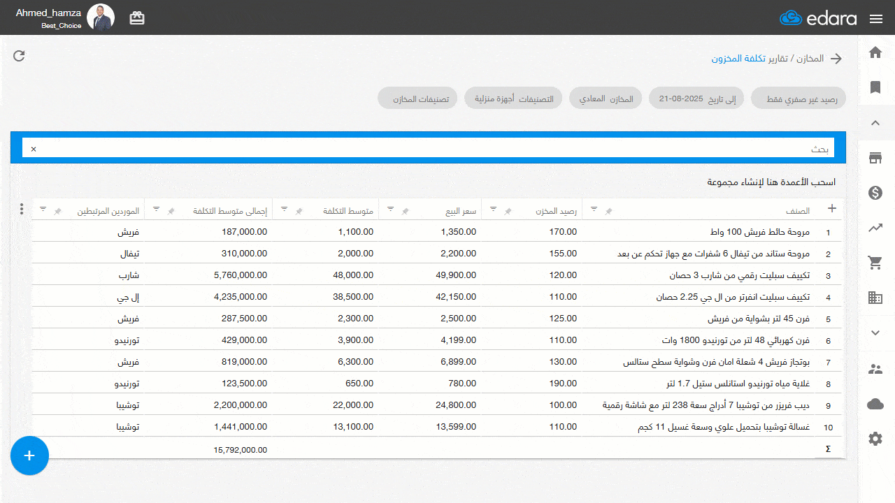Open the cloud icon in the sidebar
895x503 pixels.
pos(875,404)
